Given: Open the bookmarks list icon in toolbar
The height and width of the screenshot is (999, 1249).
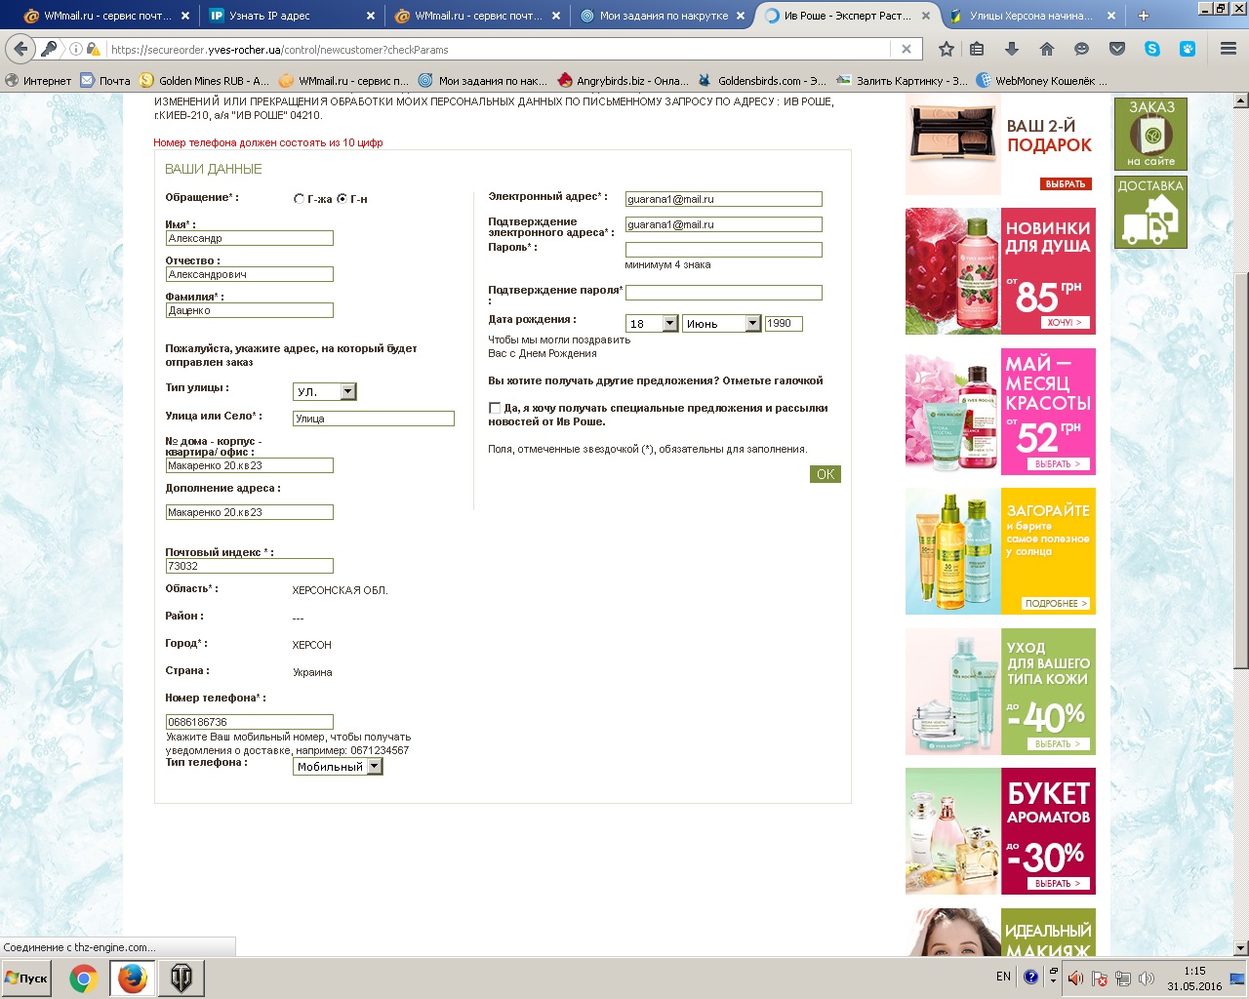Looking at the screenshot, I should 977,49.
